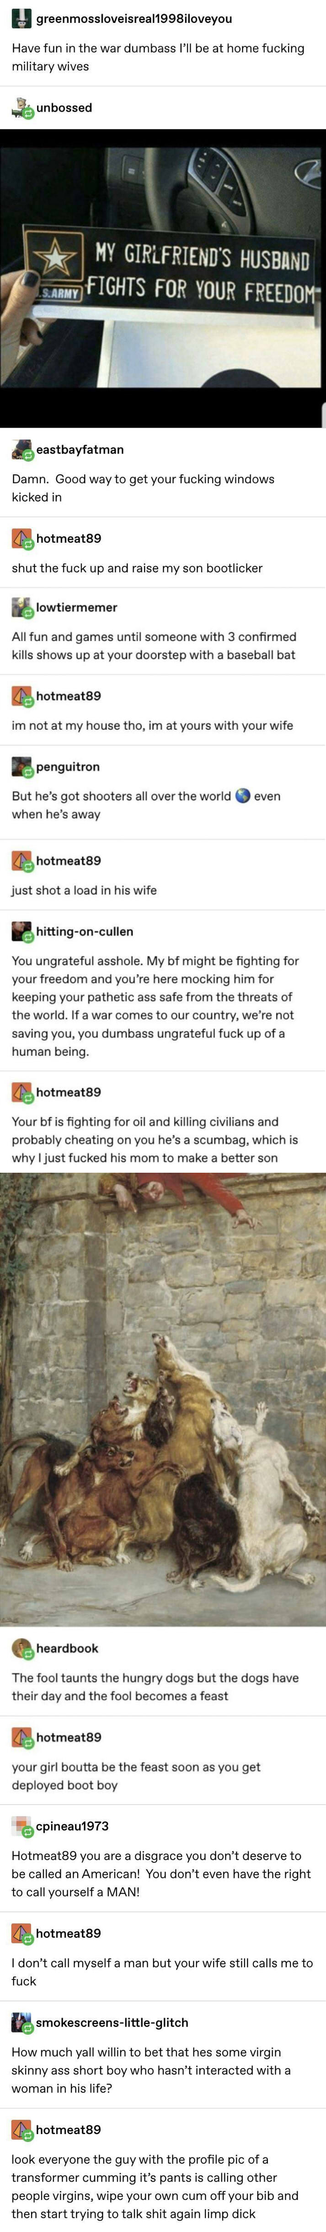Viewport: 326px width, 2232px height.
Task: Open the penguitron username link
Action: click(68, 767)
